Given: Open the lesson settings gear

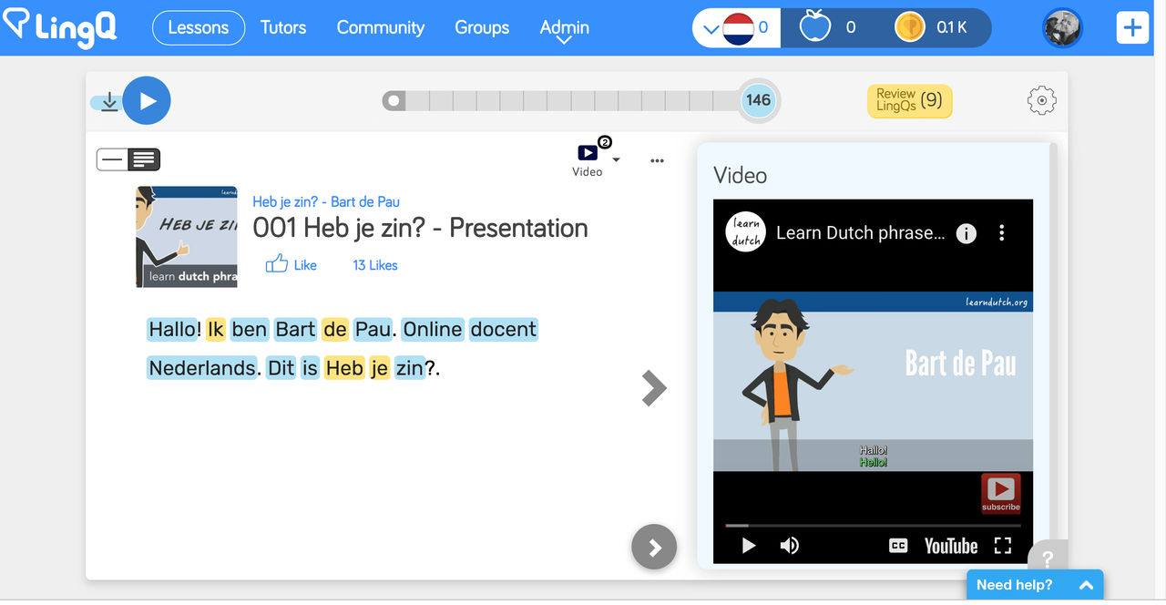Looking at the screenshot, I should coord(1041,100).
